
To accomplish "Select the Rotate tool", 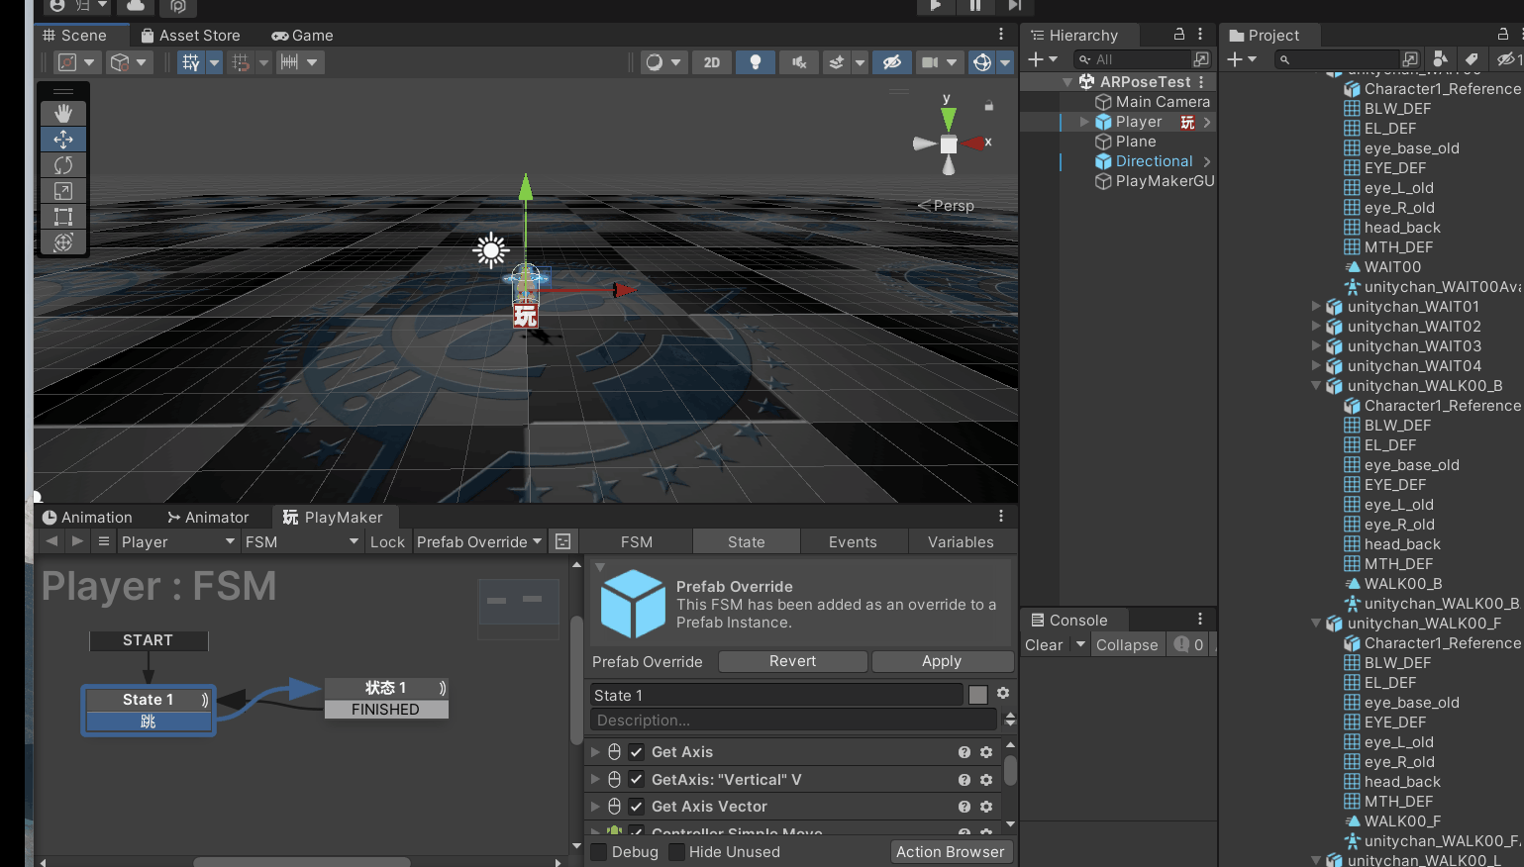I will point(63,165).
